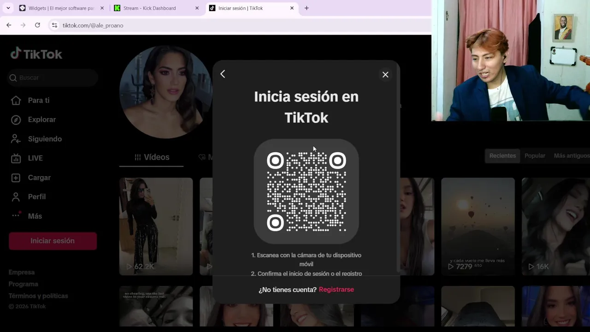Close the Iniciar sesión TikTok tab
The width and height of the screenshot is (590, 332).
tap(292, 8)
